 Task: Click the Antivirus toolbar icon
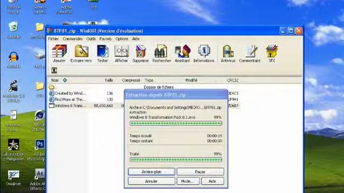228,54
